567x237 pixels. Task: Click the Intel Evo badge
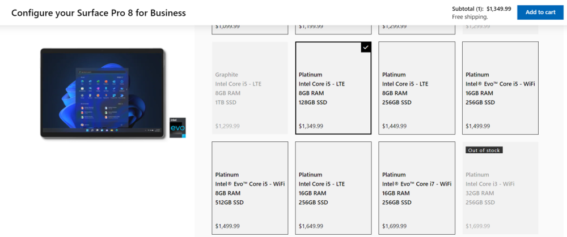coord(178,128)
